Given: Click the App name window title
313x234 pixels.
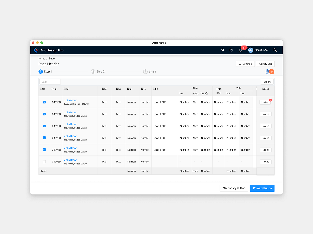Looking at the screenshot, I should pos(159,43).
